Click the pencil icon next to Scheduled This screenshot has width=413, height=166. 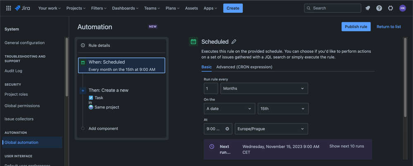click(x=234, y=42)
